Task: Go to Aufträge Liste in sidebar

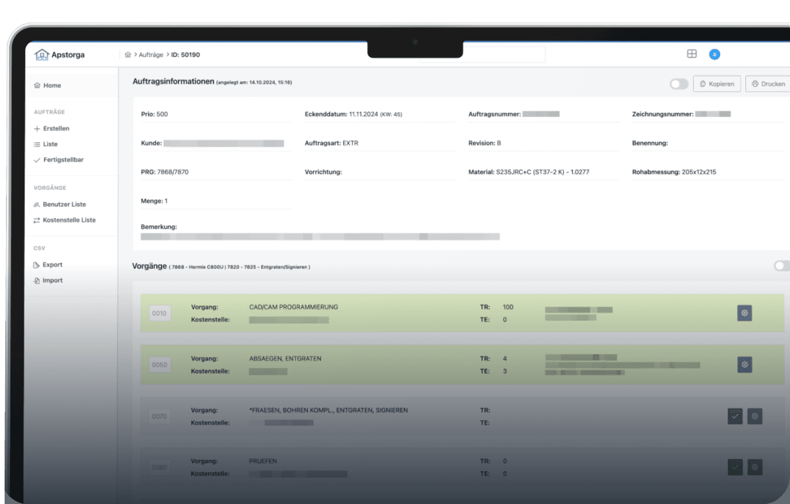Action: point(50,144)
